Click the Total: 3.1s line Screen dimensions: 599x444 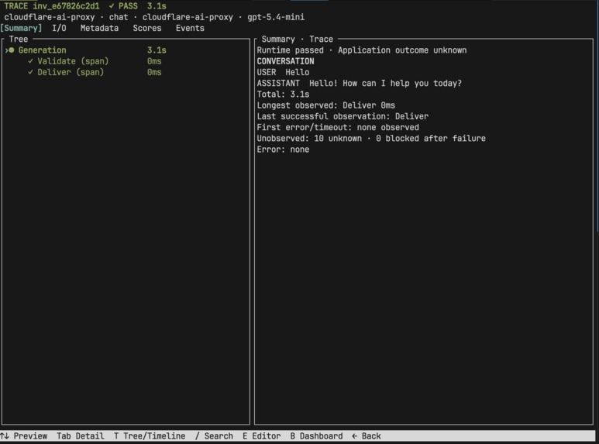(x=283, y=95)
